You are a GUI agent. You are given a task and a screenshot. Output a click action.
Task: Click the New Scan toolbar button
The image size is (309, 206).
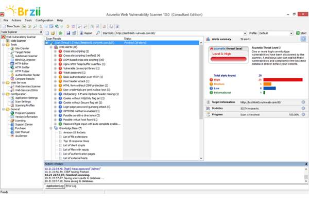coord(11,26)
